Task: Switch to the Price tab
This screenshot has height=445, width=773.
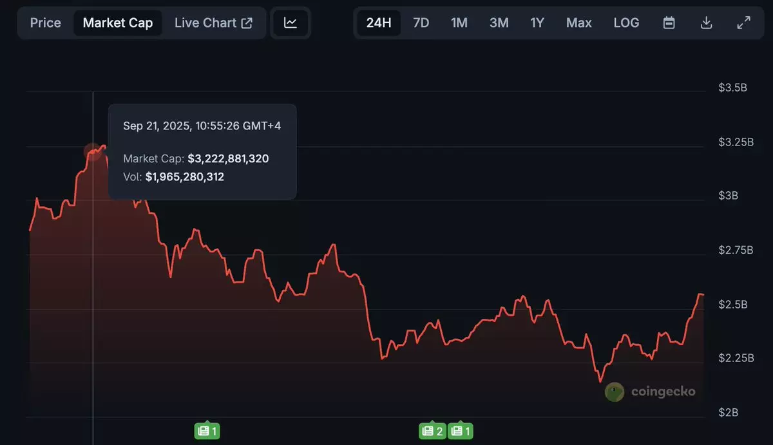Action: click(46, 23)
